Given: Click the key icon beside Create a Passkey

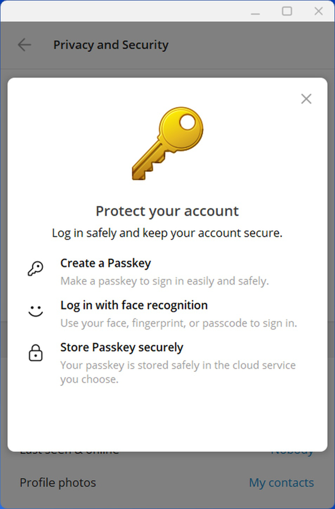Looking at the screenshot, I should (x=35, y=269).
